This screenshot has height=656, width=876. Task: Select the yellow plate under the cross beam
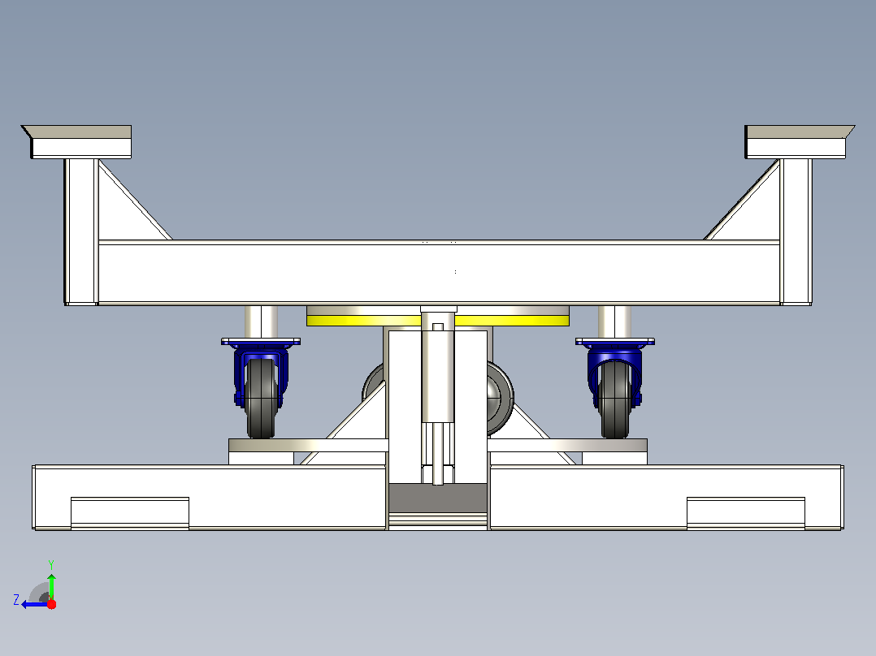point(438,320)
